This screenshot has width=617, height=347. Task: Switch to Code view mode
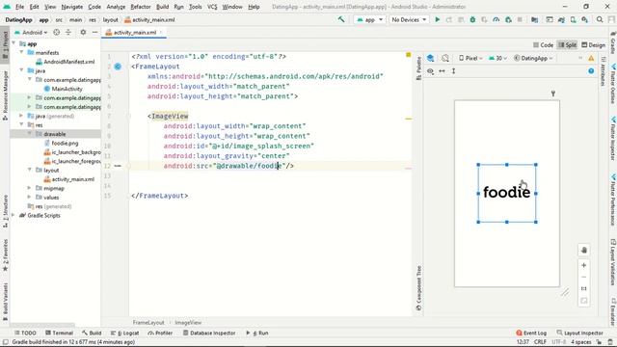coord(543,45)
